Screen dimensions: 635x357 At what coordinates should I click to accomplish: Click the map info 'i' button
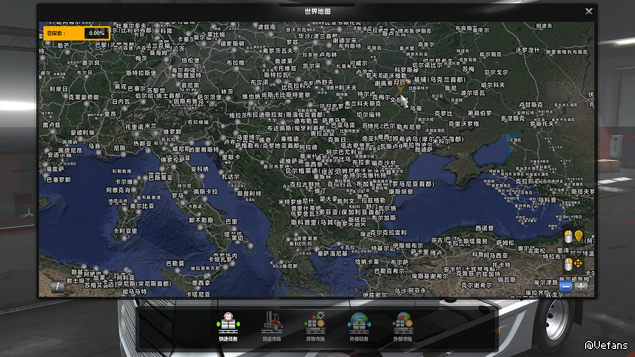click(x=57, y=287)
